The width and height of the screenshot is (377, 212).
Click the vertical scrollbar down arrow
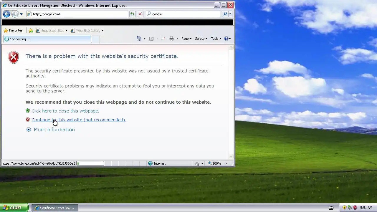(x=231, y=157)
